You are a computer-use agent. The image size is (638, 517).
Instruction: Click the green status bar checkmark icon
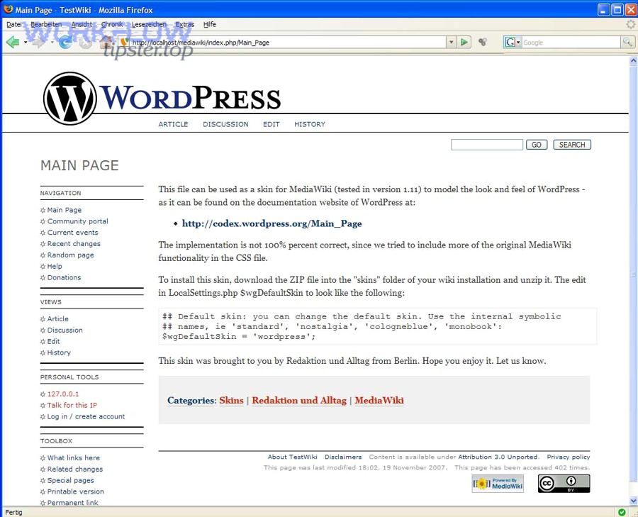tap(622, 512)
